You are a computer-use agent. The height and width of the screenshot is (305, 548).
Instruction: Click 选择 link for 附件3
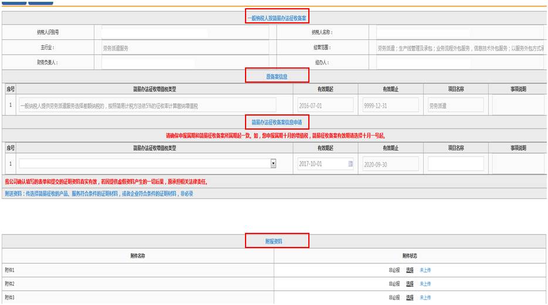point(410,297)
